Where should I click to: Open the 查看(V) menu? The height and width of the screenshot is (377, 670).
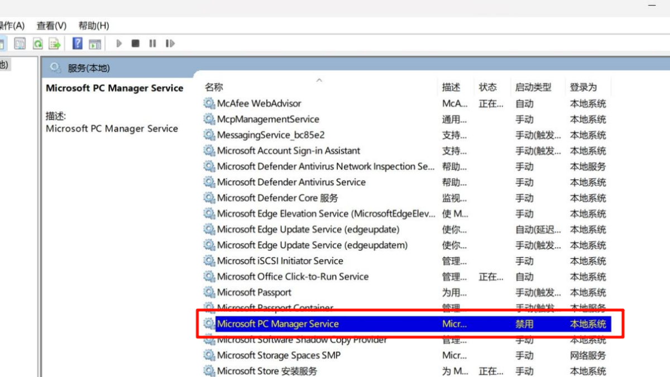point(51,26)
